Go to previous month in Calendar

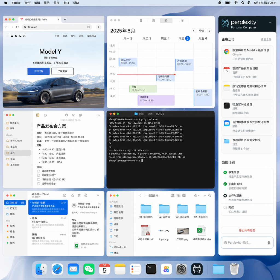(x=194, y=31)
